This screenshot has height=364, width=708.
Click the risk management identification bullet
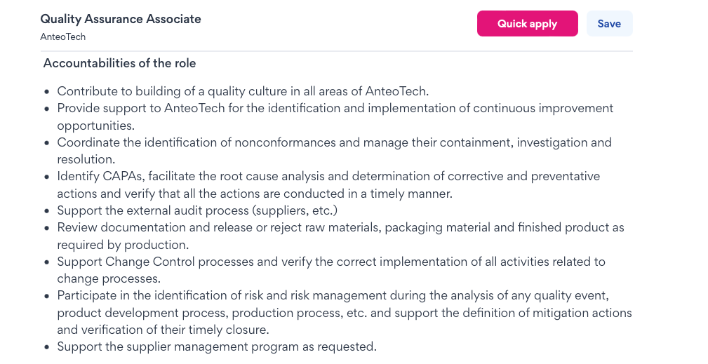pos(345,313)
